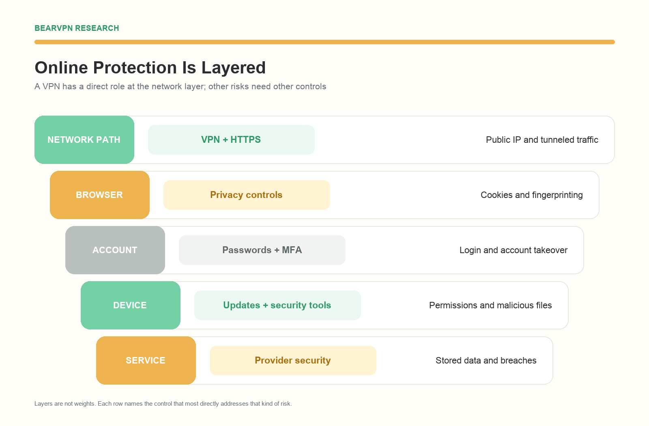Click the footnote 'Layers are not weights' text

click(x=163, y=404)
